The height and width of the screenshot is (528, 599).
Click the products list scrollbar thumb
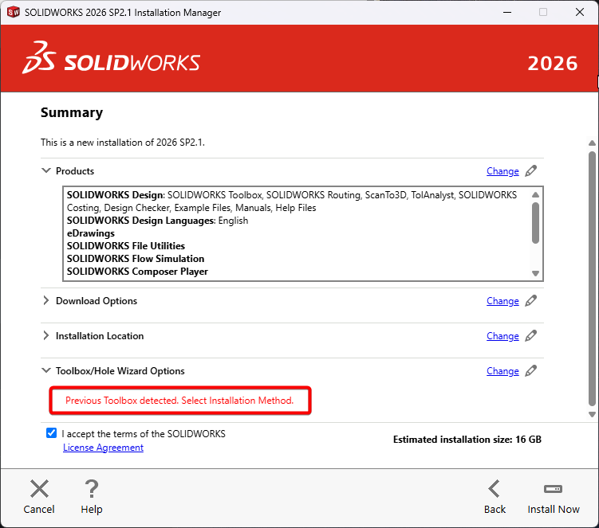[535, 222]
